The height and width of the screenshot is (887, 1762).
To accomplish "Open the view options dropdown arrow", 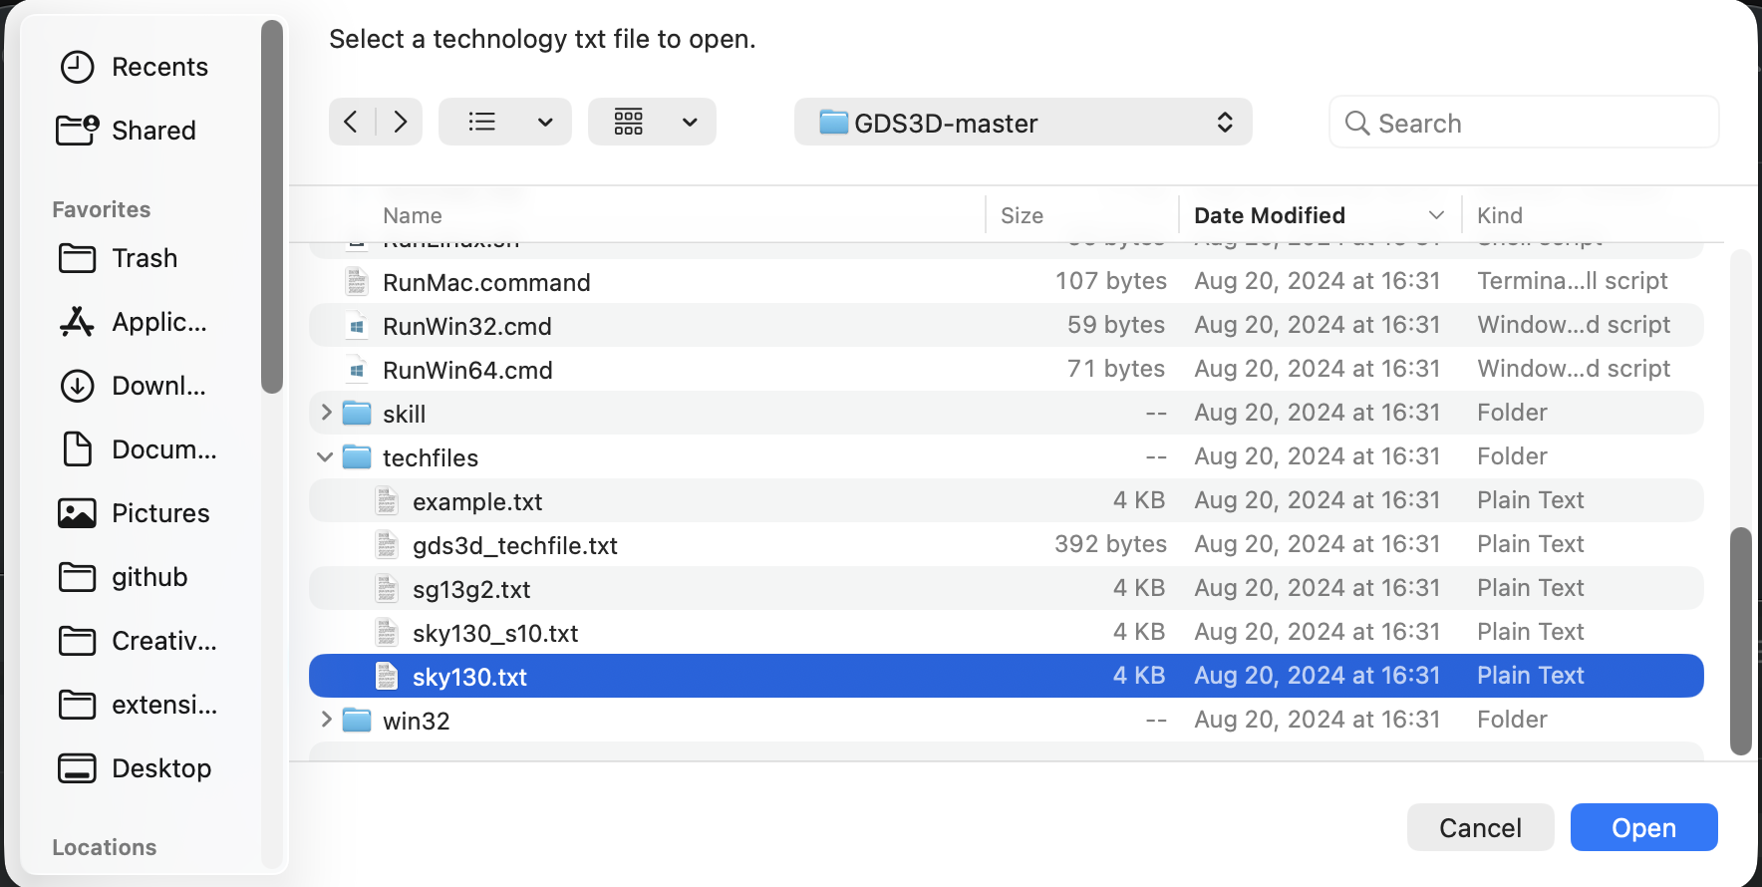I will pyautogui.click(x=545, y=122).
